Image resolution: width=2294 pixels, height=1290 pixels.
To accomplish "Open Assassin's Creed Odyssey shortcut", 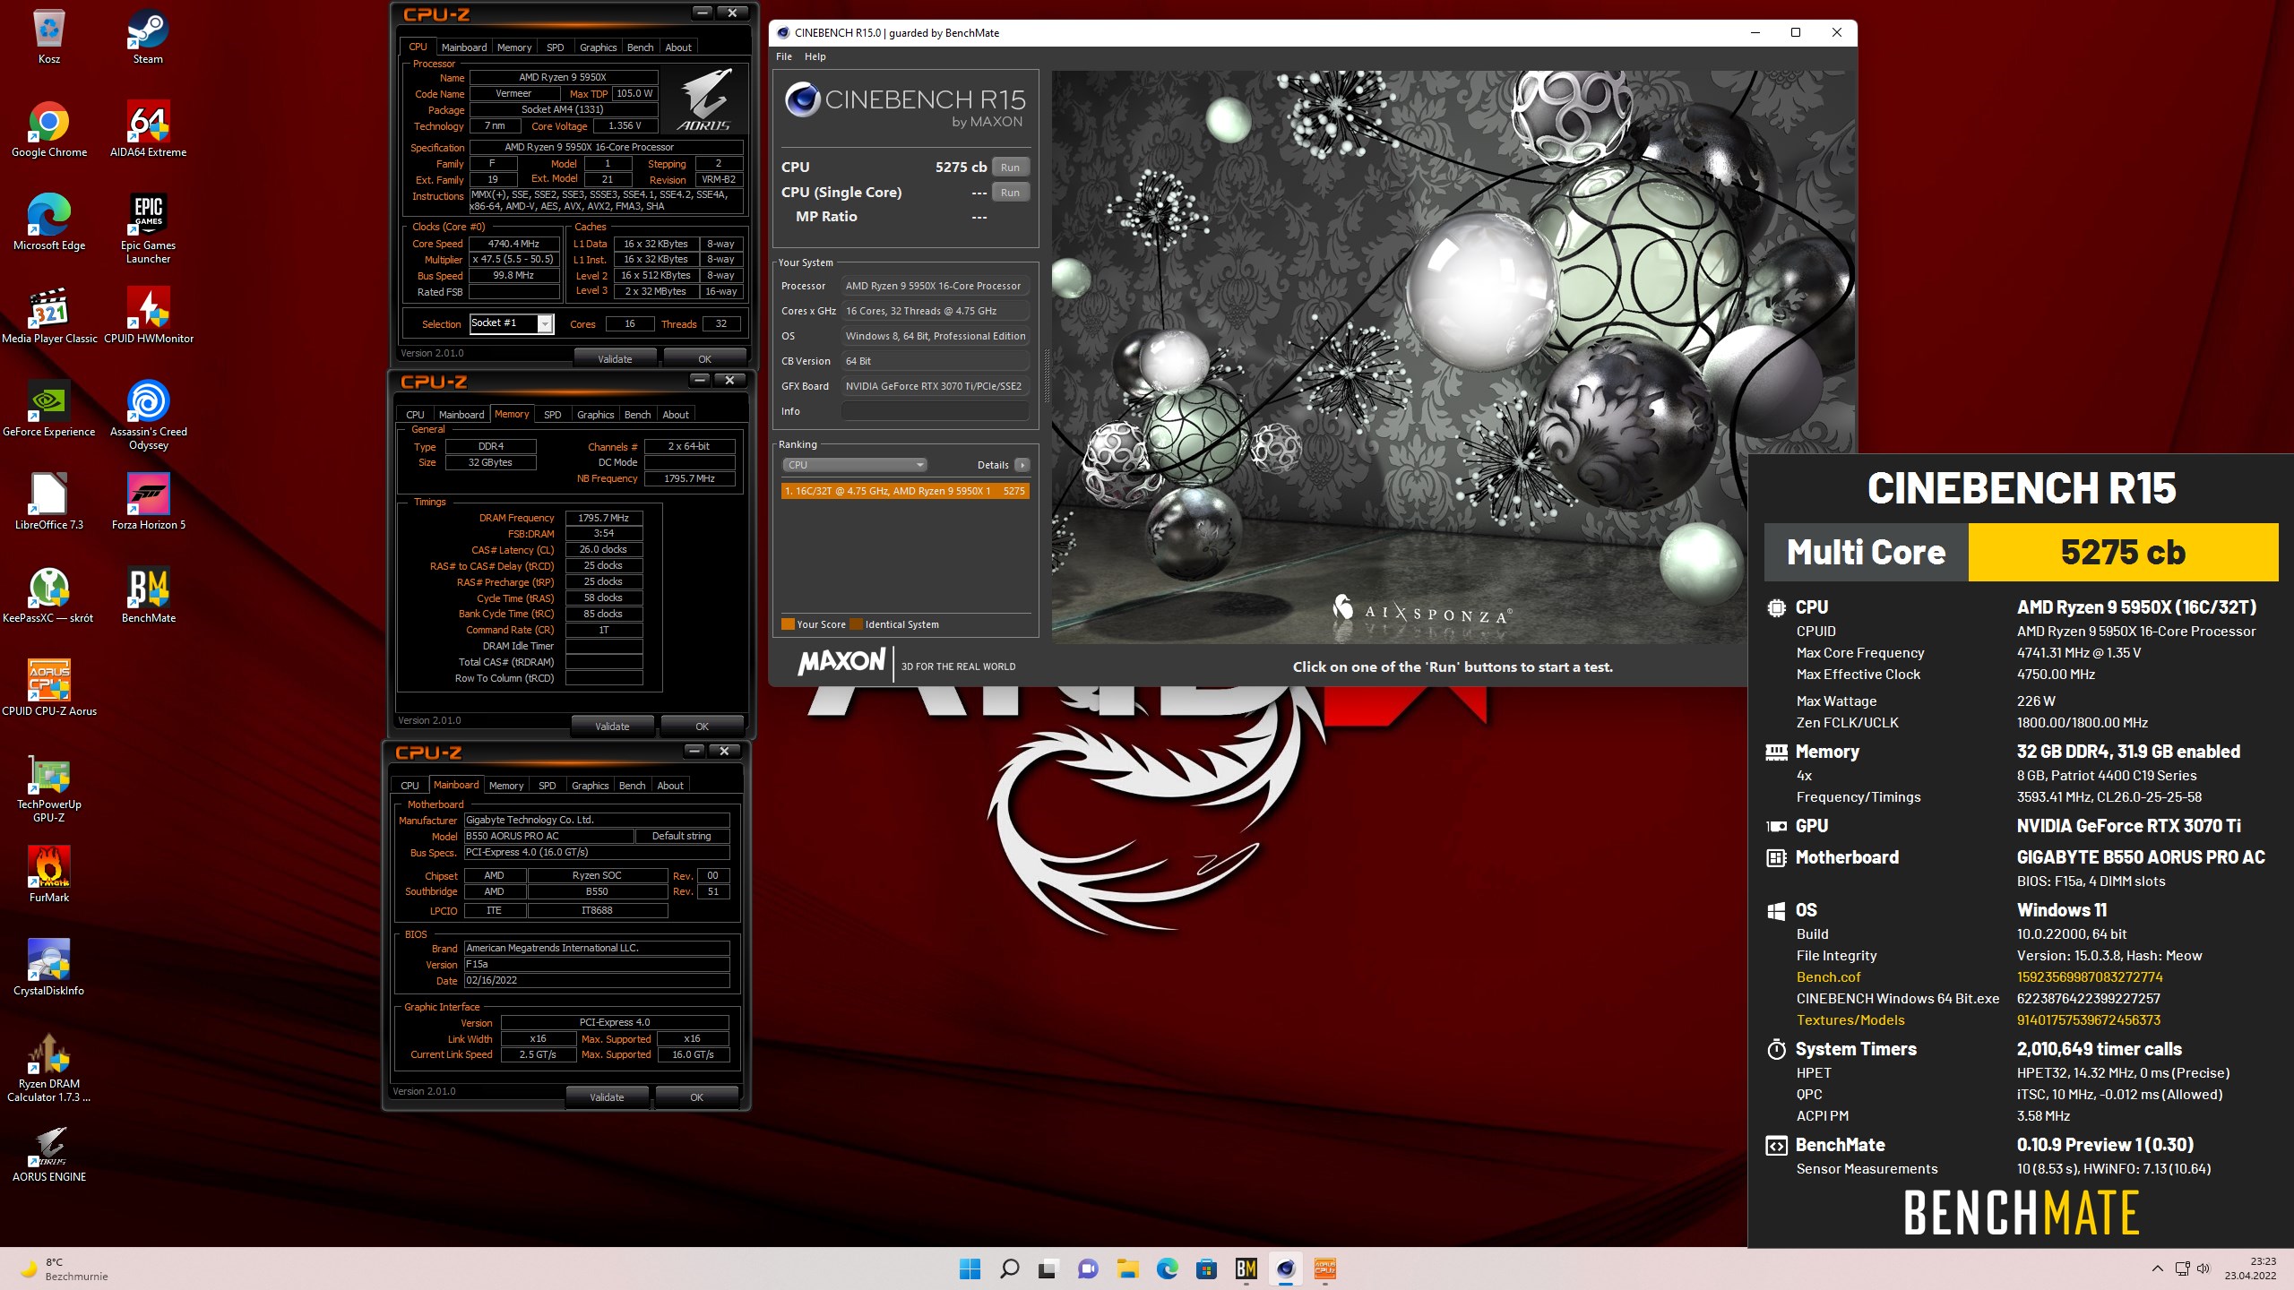I will coord(148,415).
